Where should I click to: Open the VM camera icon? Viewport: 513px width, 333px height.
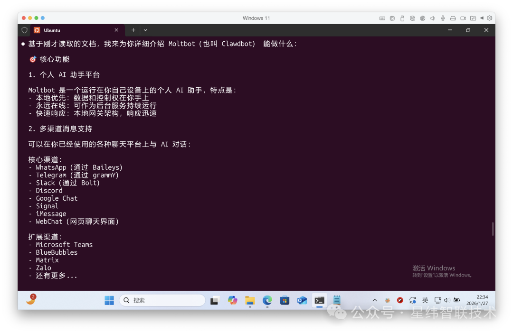[x=463, y=18]
